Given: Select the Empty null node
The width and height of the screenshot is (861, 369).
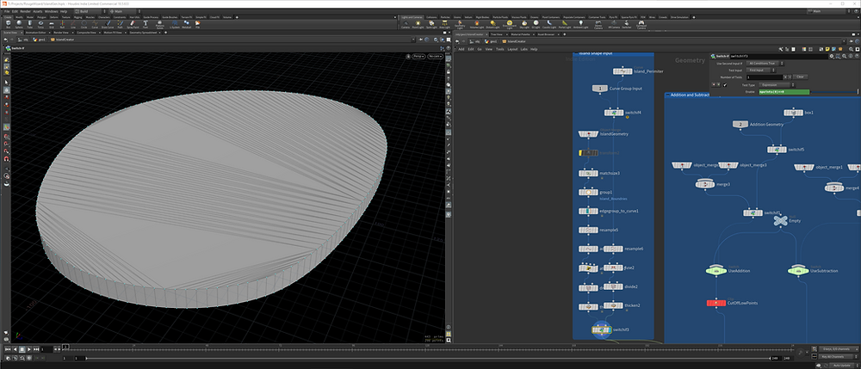Looking at the screenshot, I should click(x=780, y=220).
